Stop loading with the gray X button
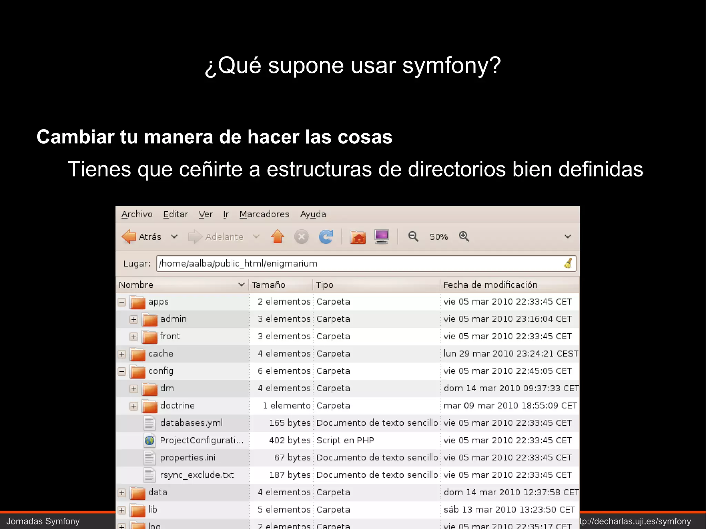The image size is (706, 529). 302,237
